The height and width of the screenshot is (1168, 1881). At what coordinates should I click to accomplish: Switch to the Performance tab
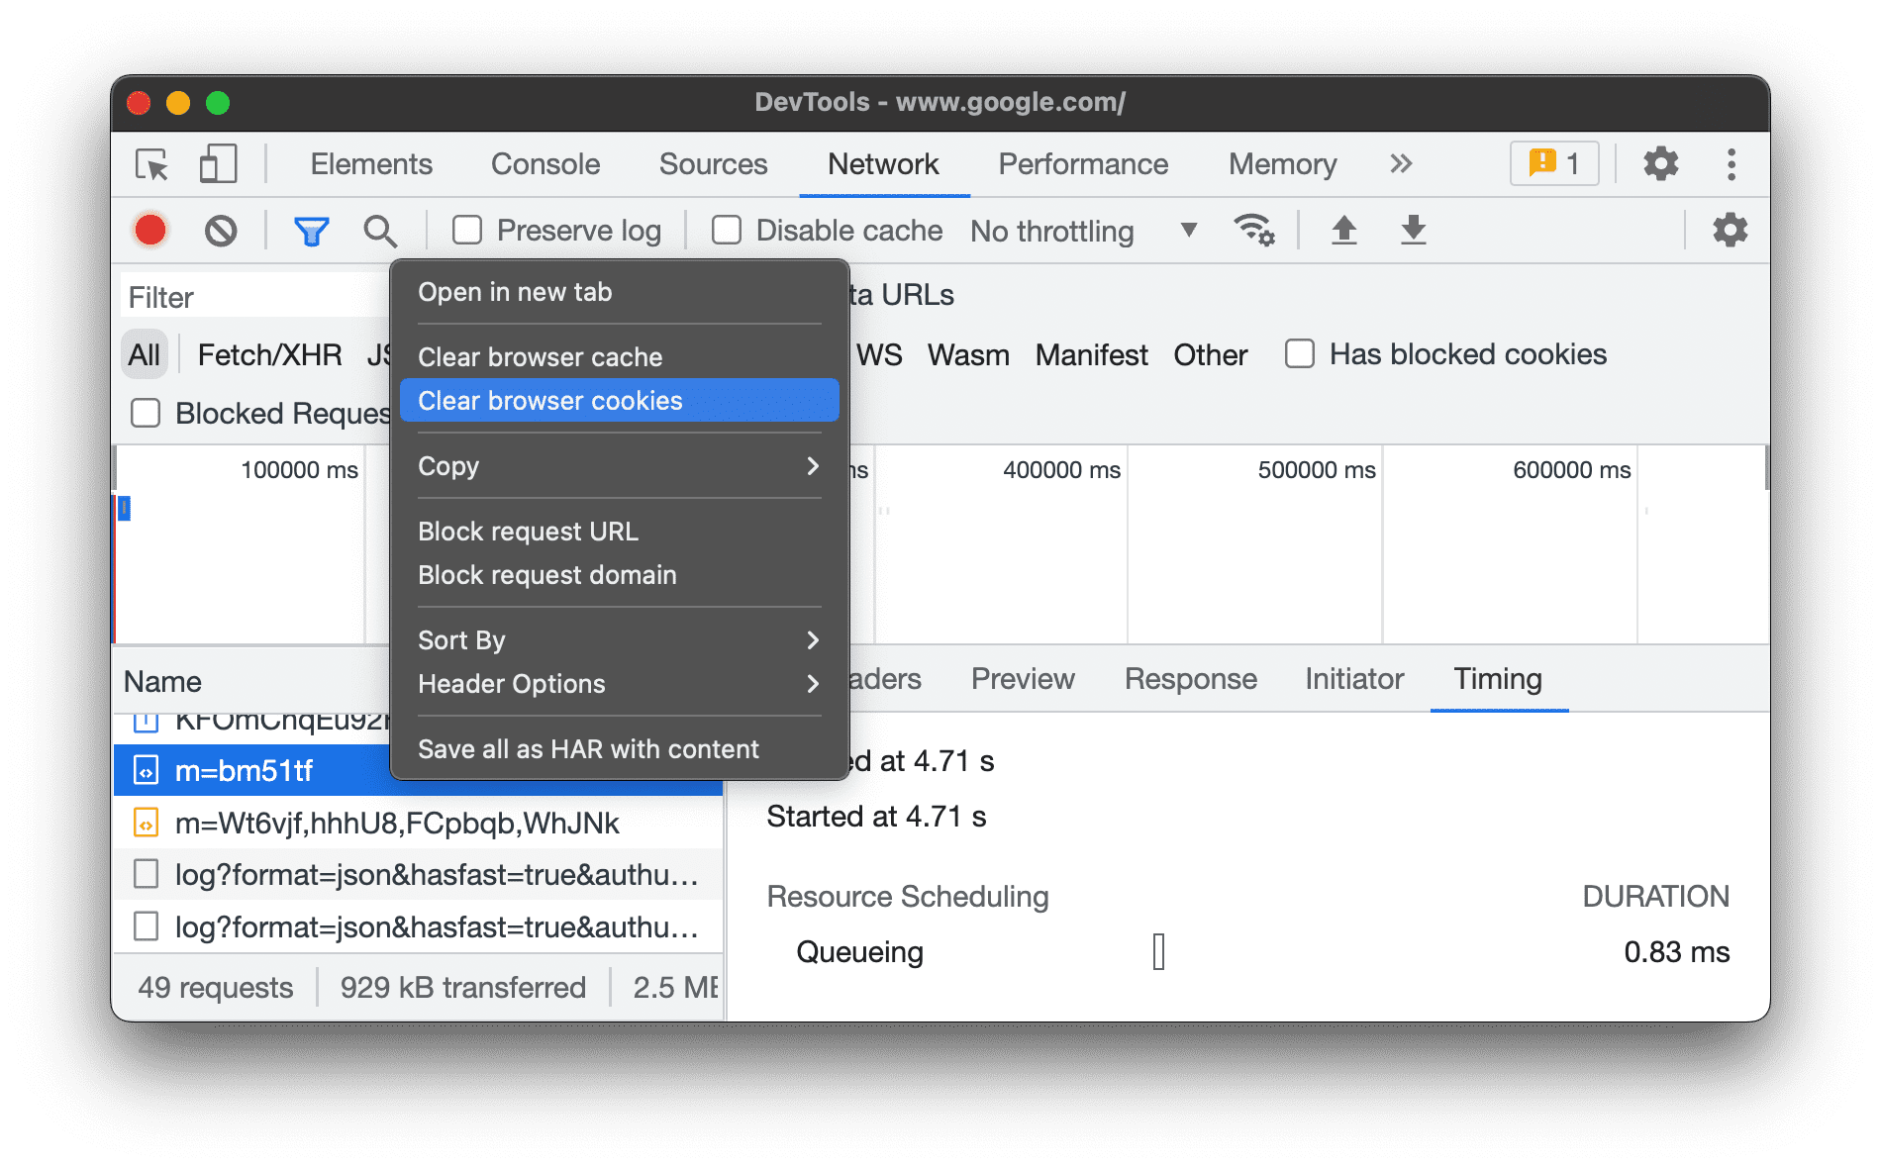[1082, 164]
